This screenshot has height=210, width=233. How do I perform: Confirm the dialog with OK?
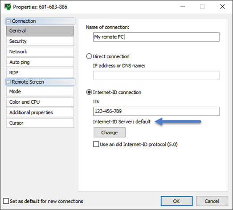[176, 201]
